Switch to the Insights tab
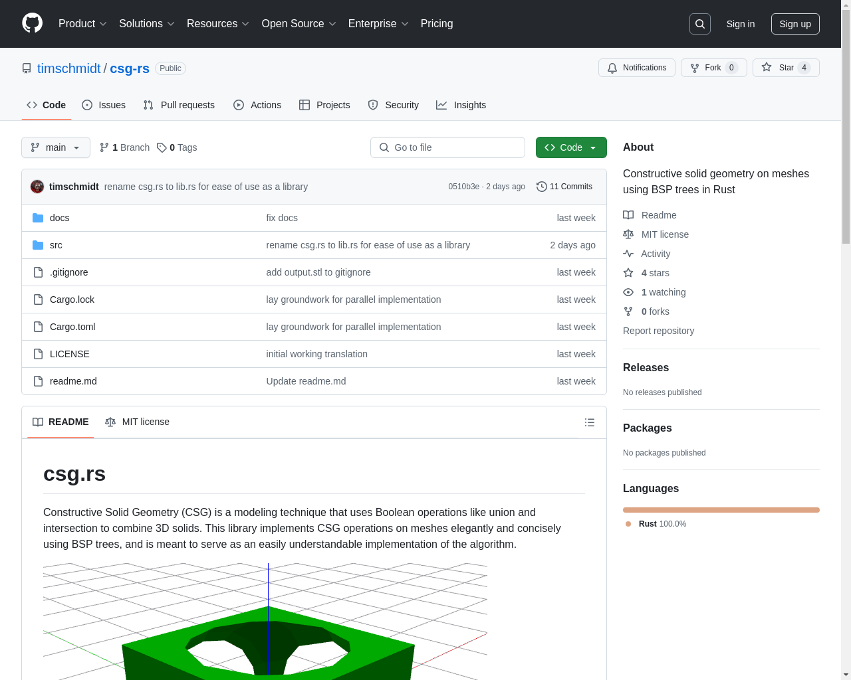Image resolution: width=851 pixels, height=680 pixels. tap(461, 105)
